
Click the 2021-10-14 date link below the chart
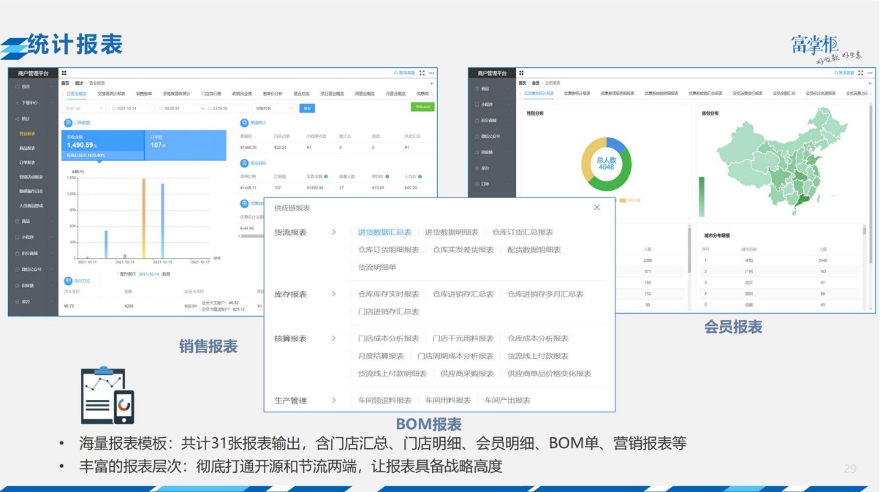point(149,274)
